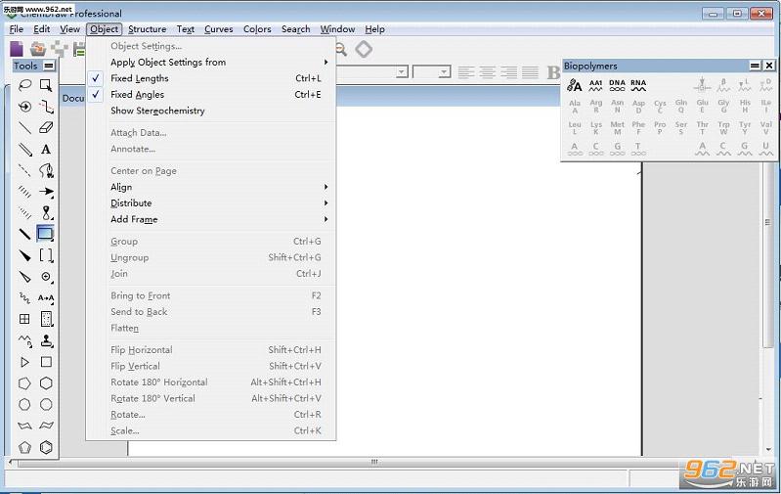Viewport: 781px width, 494px height.
Task: Select the Wavy Bond tool
Action: coord(24,298)
